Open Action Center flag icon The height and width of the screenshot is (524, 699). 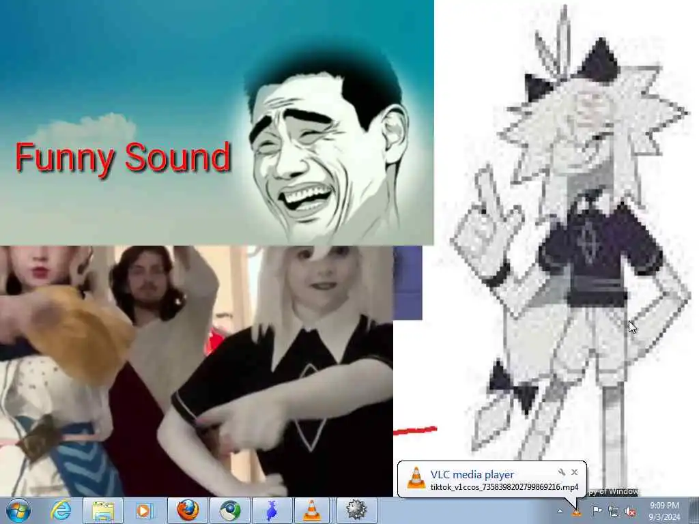597,511
